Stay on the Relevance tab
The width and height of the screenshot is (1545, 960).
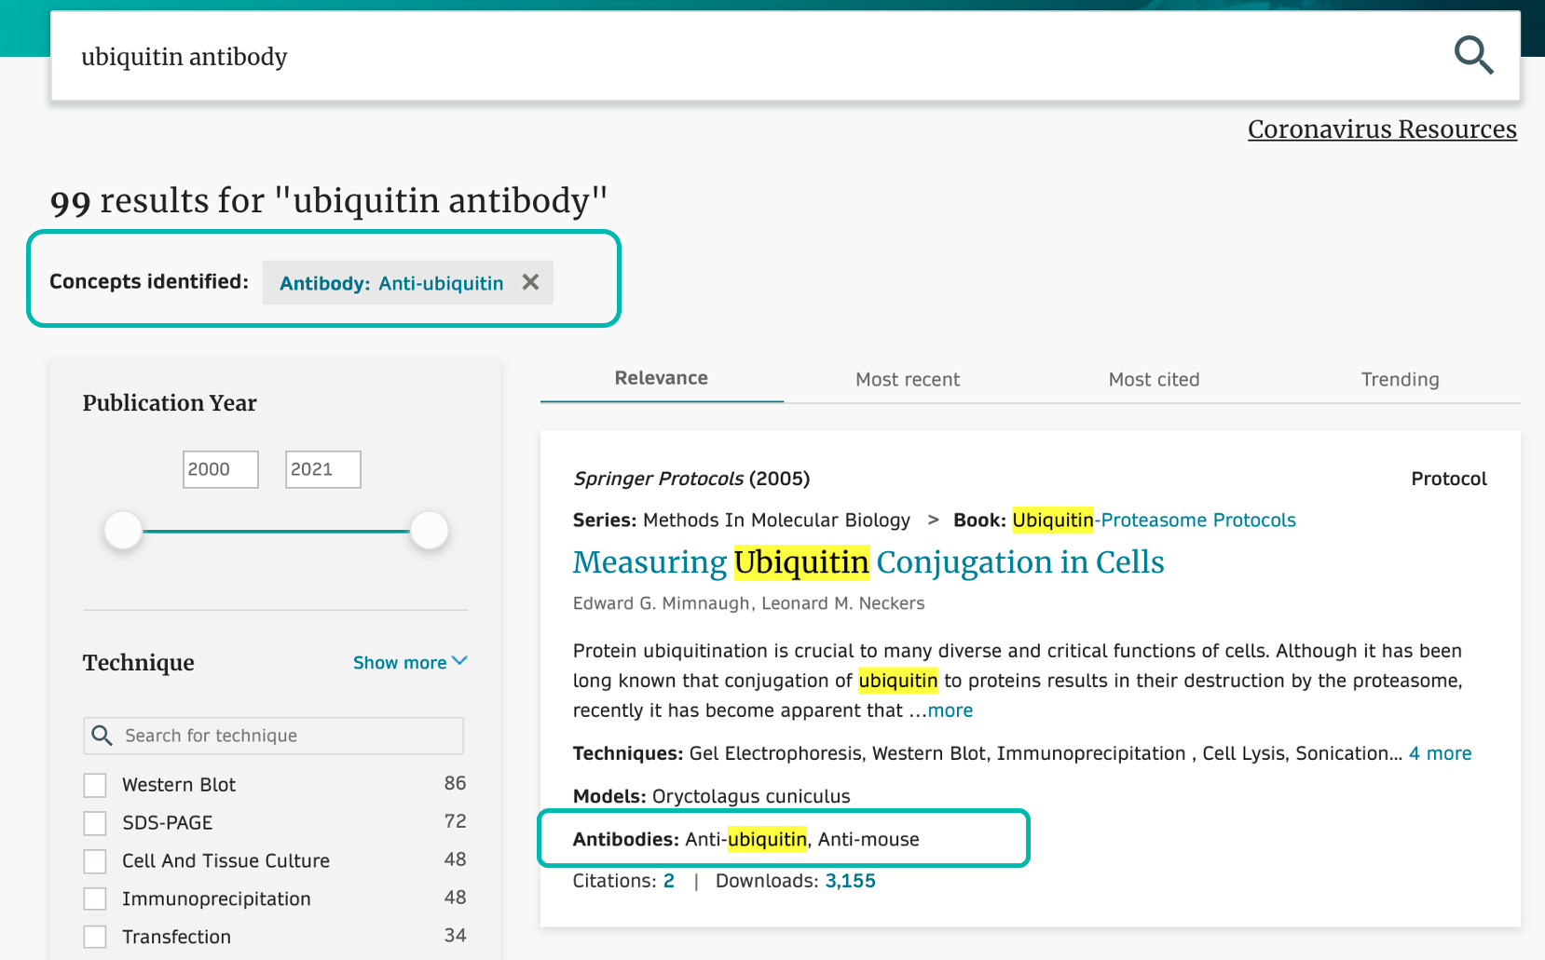[661, 378]
